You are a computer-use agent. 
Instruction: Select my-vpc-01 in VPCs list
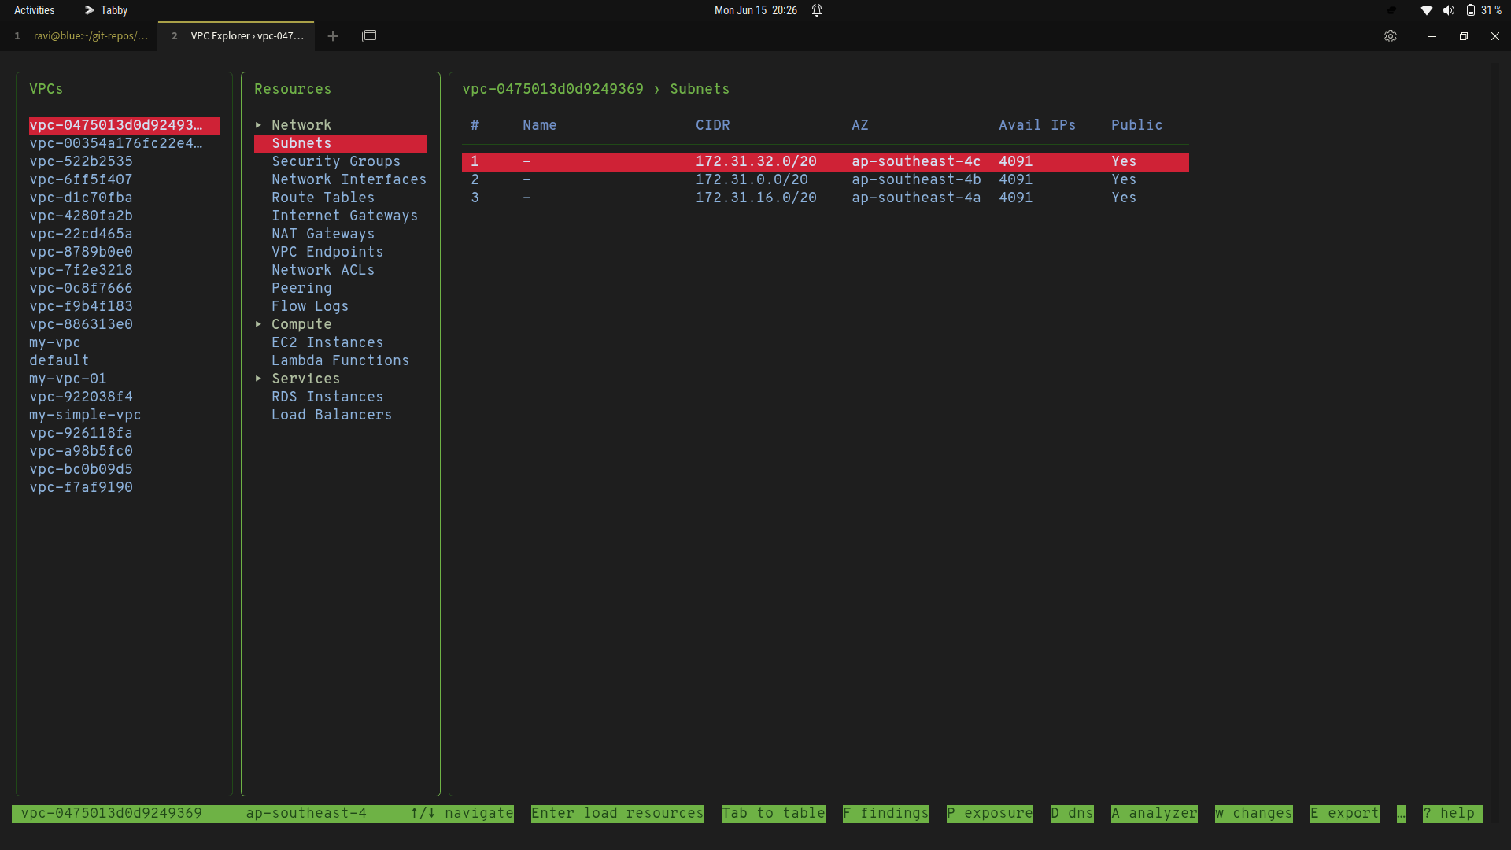pos(68,379)
